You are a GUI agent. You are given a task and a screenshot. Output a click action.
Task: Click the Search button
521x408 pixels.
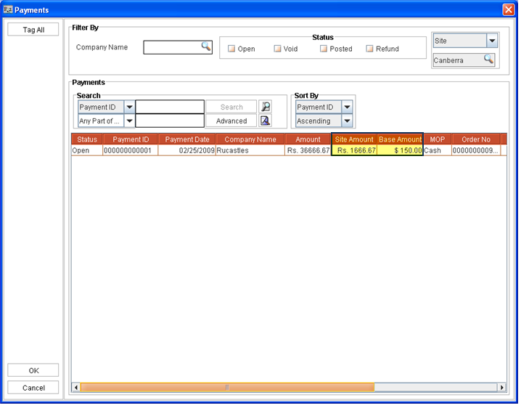(231, 107)
